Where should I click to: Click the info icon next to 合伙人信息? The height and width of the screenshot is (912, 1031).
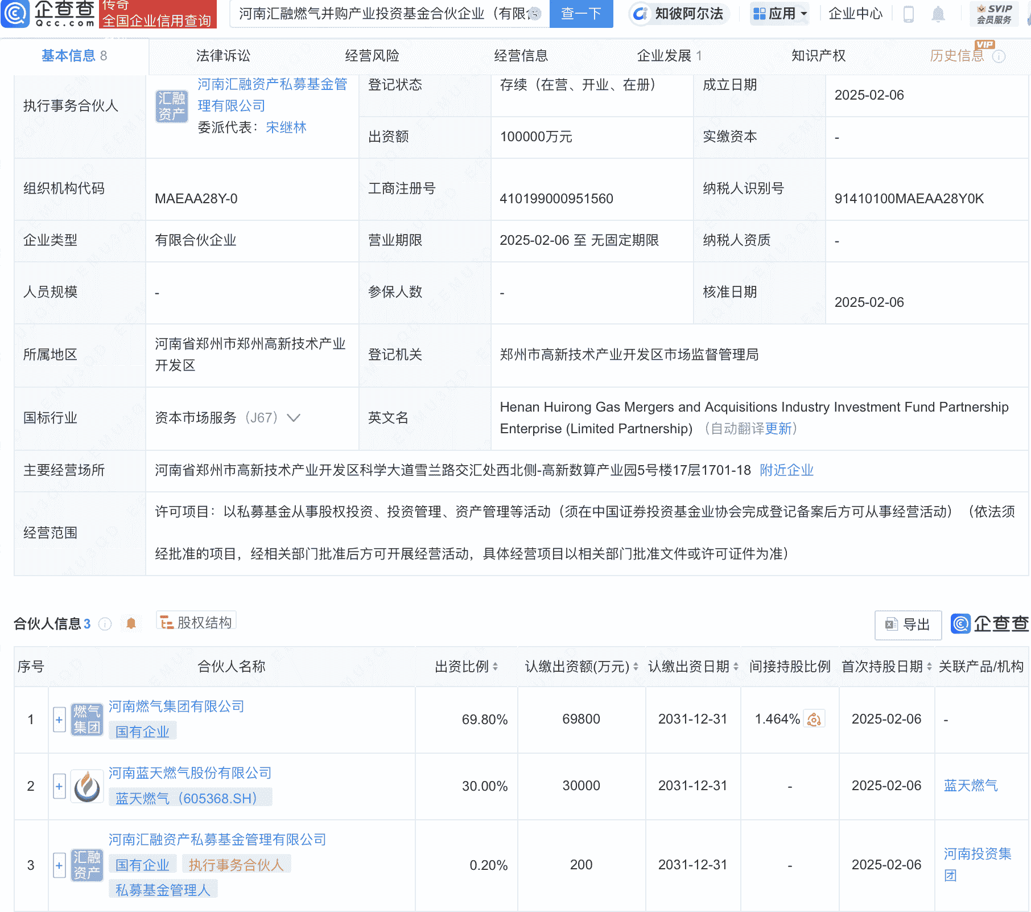pos(105,624)
